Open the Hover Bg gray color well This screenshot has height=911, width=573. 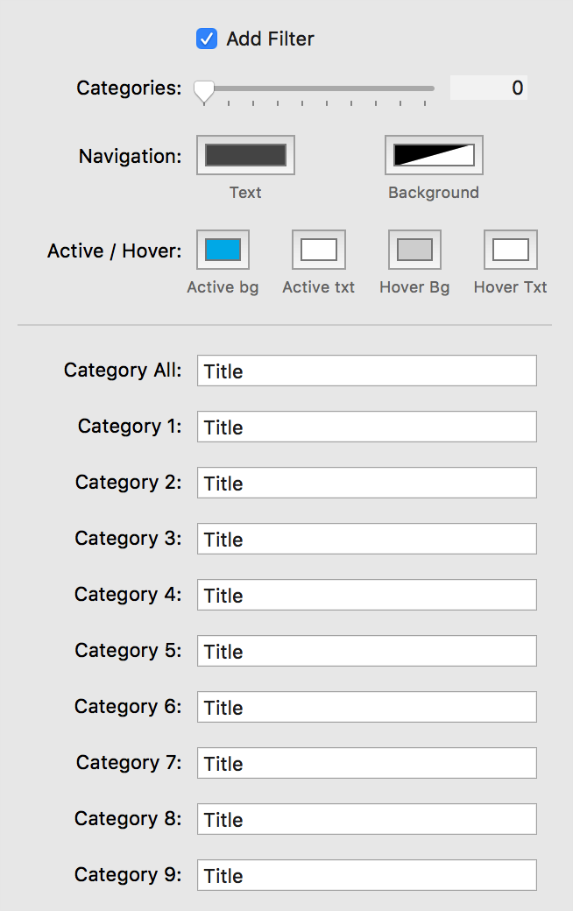point(414,250)
